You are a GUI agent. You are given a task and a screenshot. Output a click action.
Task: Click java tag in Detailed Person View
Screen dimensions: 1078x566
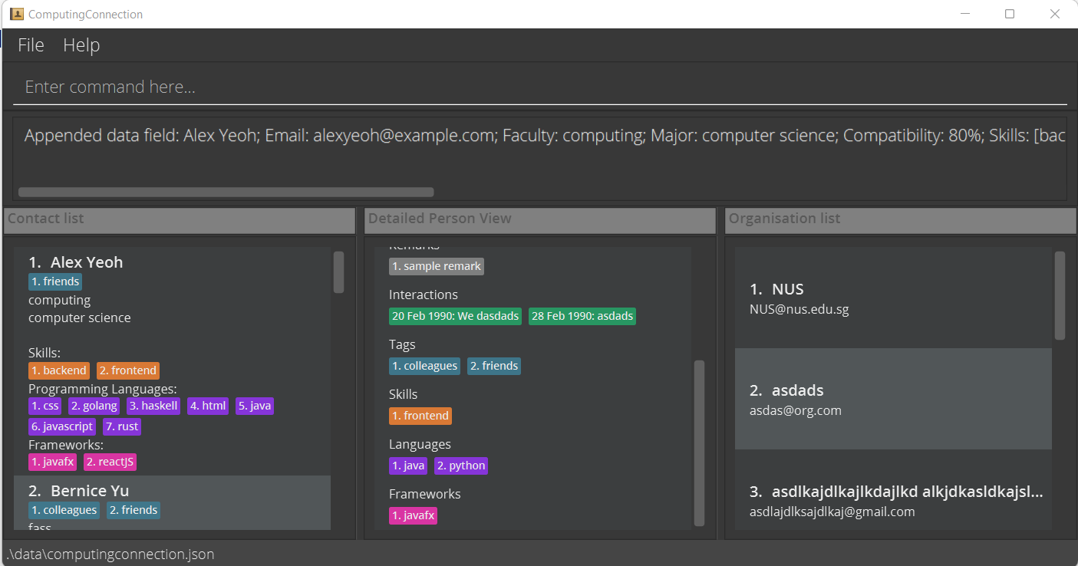[408, 466]
